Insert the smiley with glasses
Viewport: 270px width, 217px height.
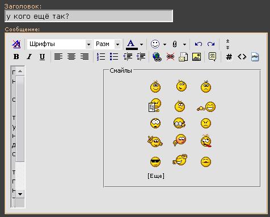click(179, 123)
